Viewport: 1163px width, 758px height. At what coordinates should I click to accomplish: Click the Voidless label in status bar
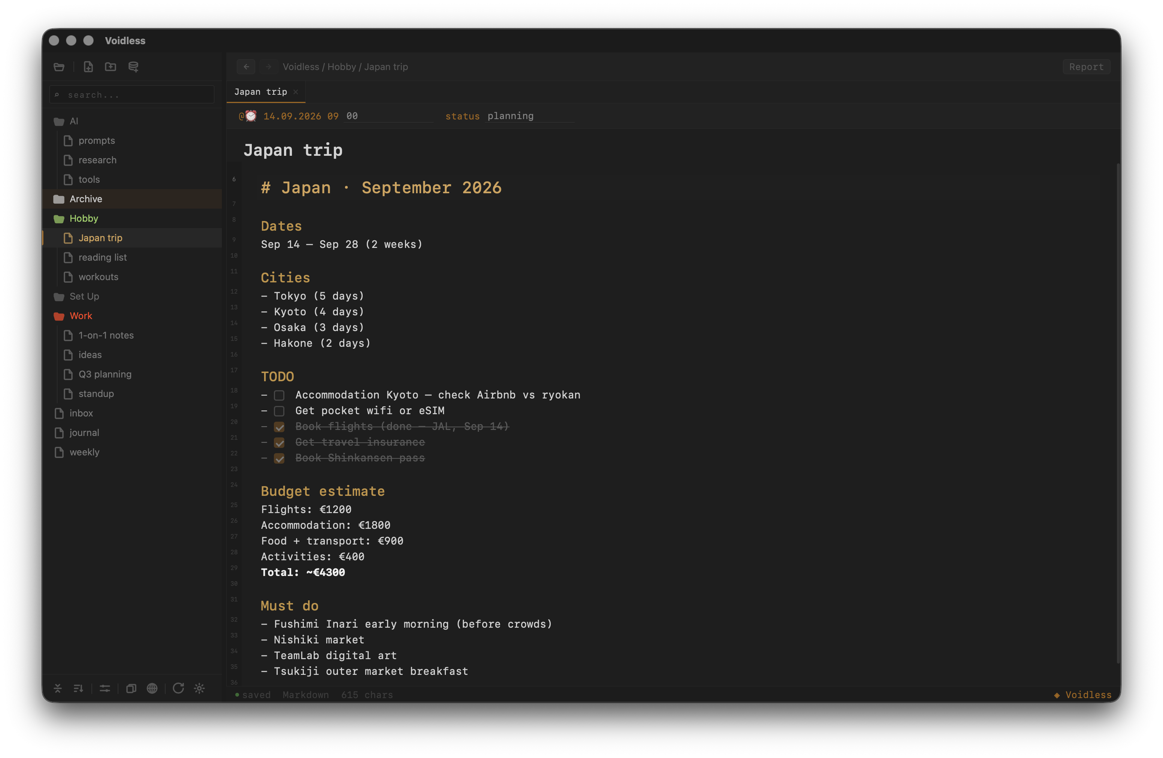click(x=1082, y=694)
